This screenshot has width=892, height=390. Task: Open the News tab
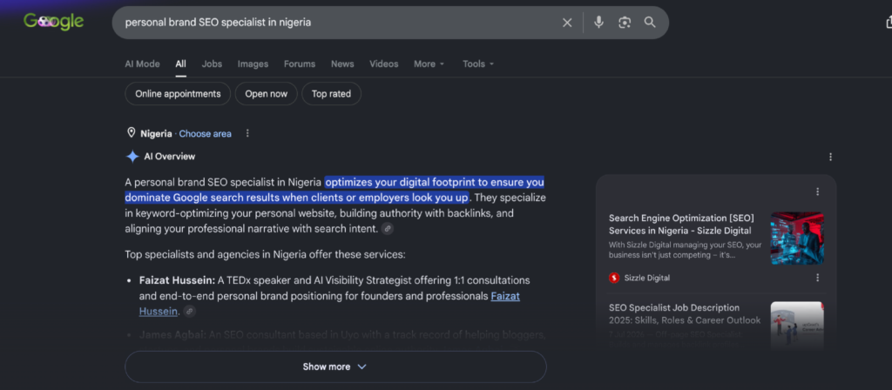coord(342,64)
